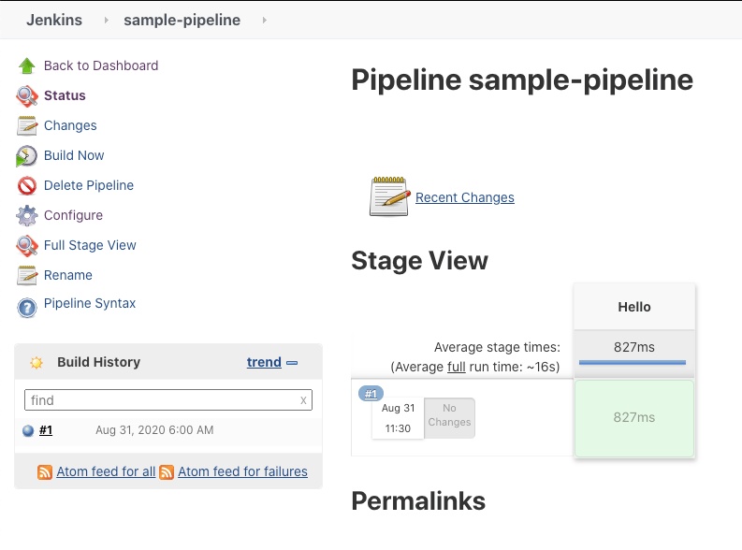This screenshot has height=550, width=742.
Task: Open the Jenkins breadcrumb link
Action: point(54,20)
